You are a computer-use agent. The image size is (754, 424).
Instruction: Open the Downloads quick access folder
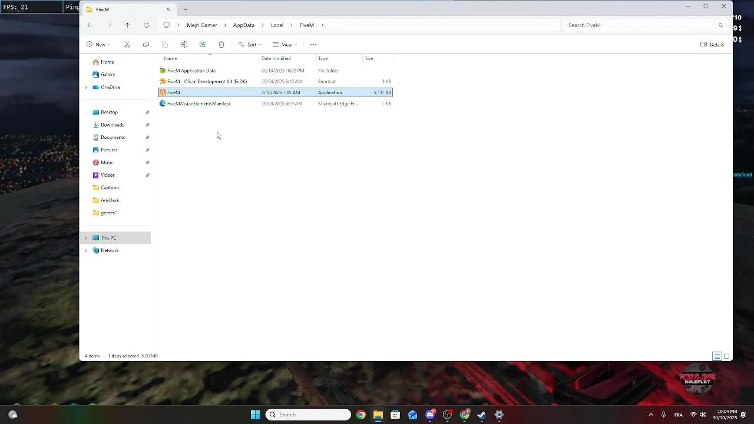pos(112,125)
